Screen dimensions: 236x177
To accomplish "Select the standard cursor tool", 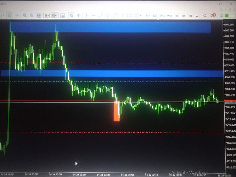I will pyautogui.click(x=71, y=15).
